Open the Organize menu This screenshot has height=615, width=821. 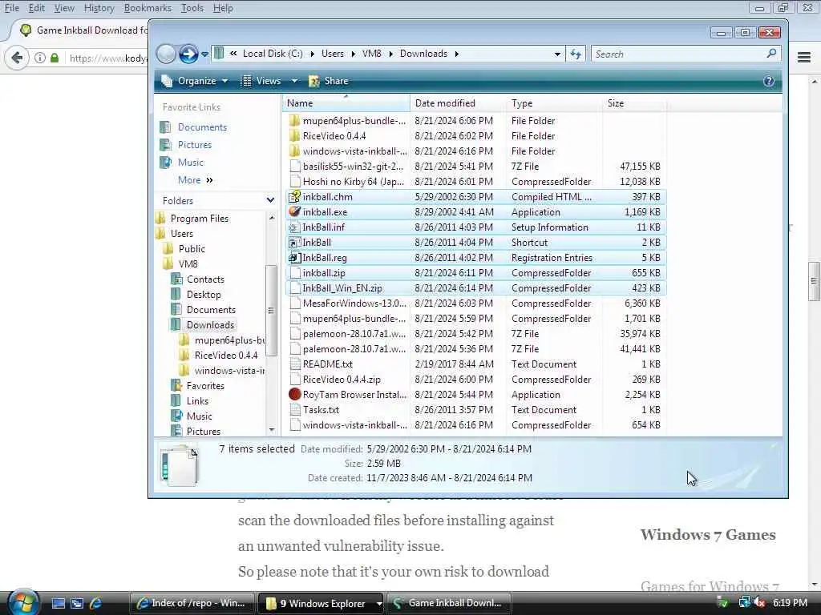point(195,81)
